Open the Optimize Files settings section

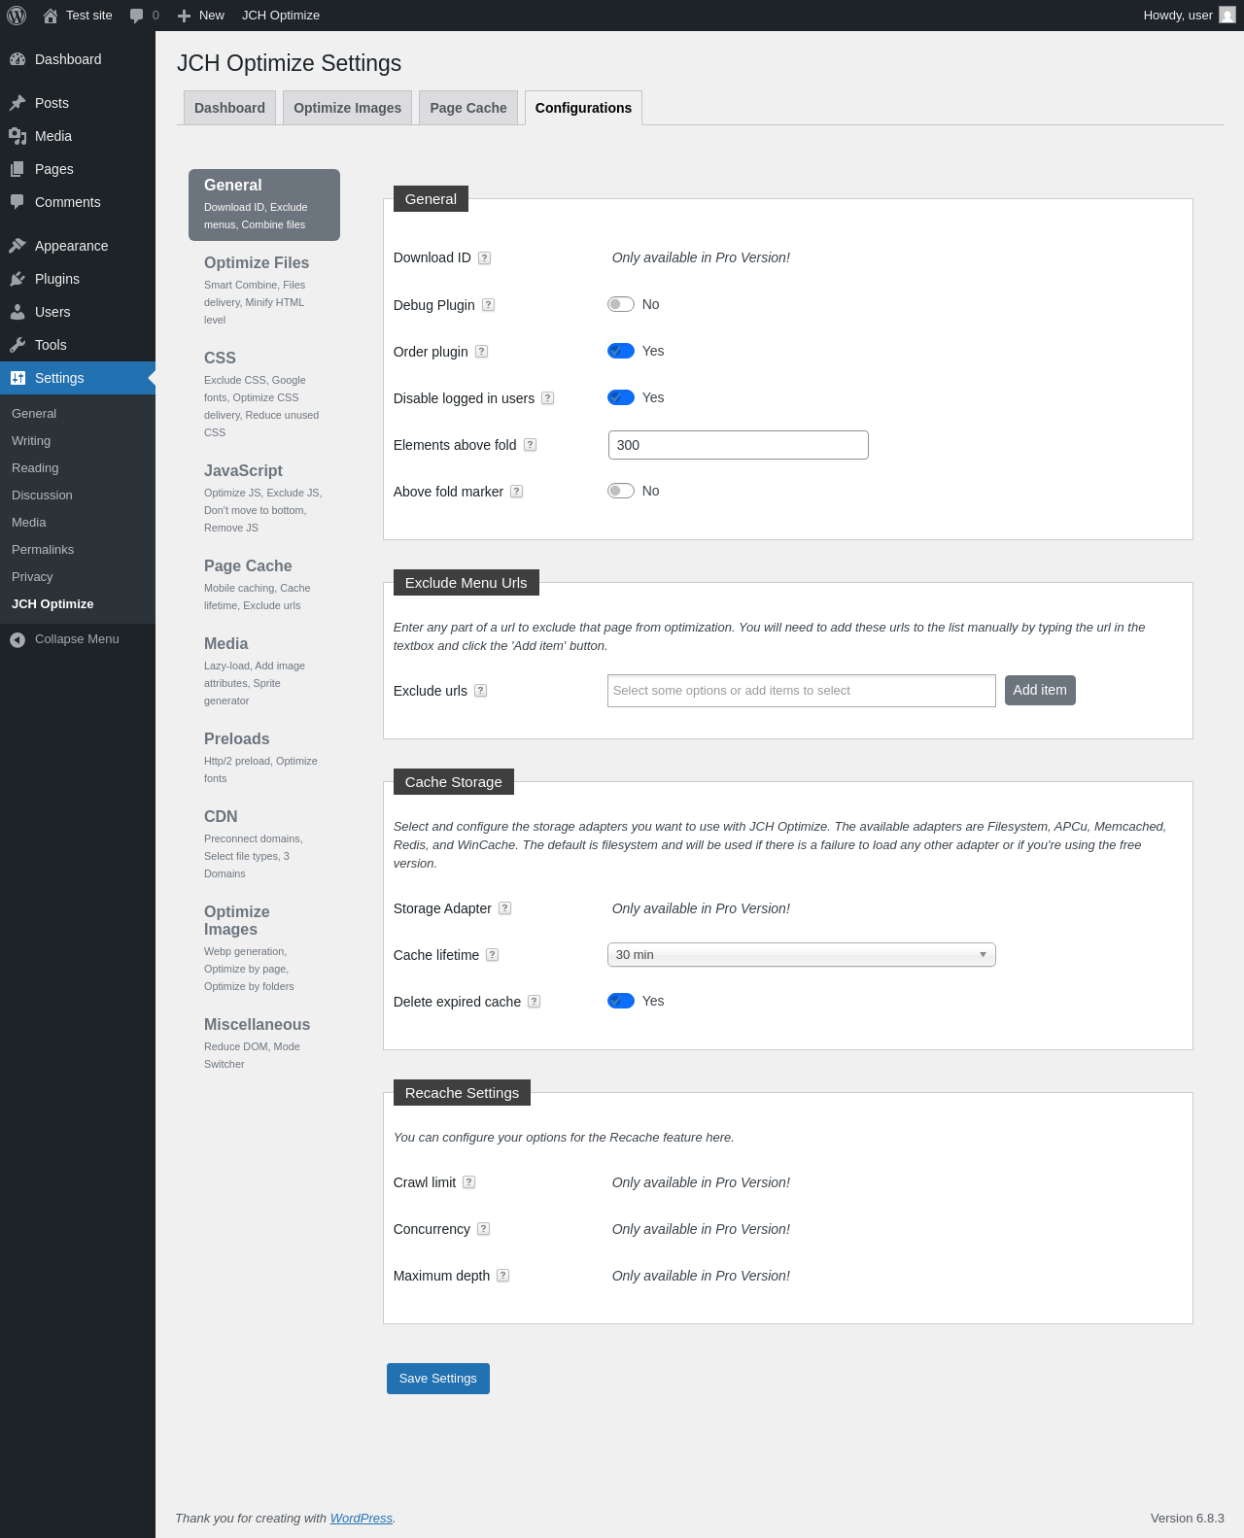click(264, 290)
